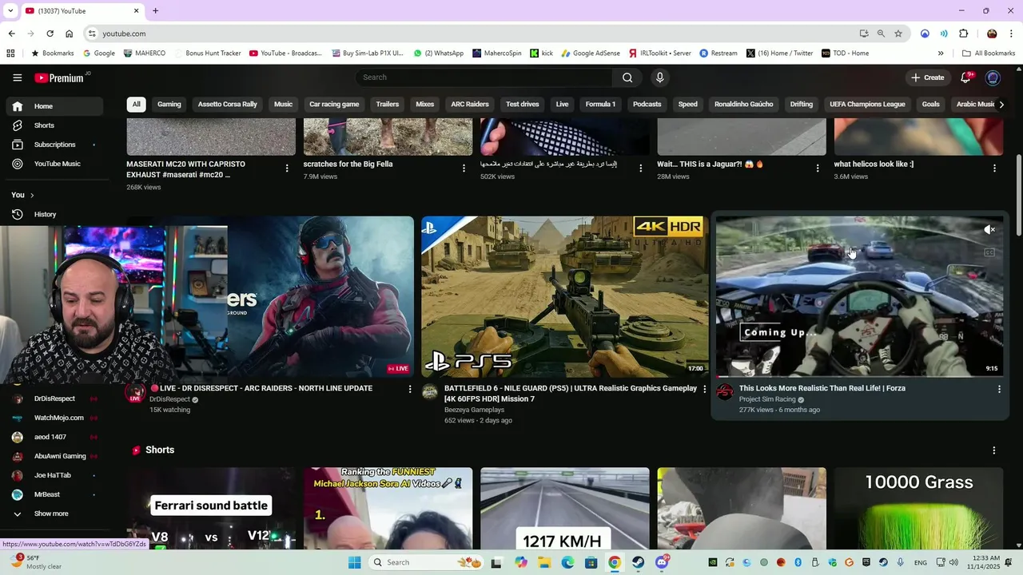Go back in browser history
The height and width of the screenshot is (575, 1023).
click(11, 34)
